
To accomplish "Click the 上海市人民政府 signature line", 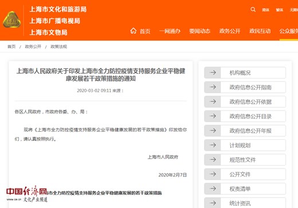I will (x=163, y=157).
